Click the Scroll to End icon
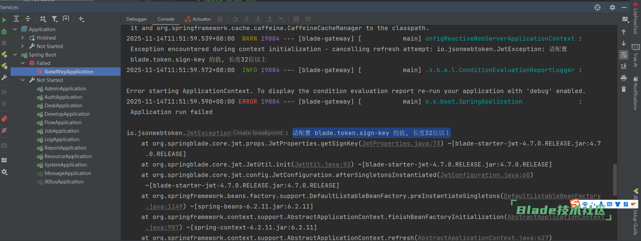Screen dimensions: 641x241 tap(624, 66)
